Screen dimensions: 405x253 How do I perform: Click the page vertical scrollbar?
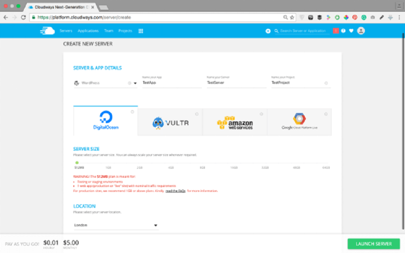(x=403, y=131)
